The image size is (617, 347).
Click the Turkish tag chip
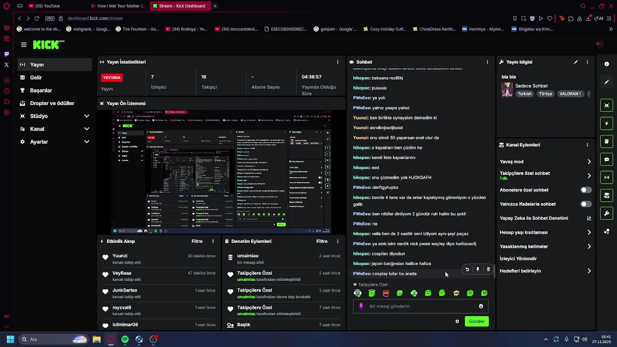(524, 94)
